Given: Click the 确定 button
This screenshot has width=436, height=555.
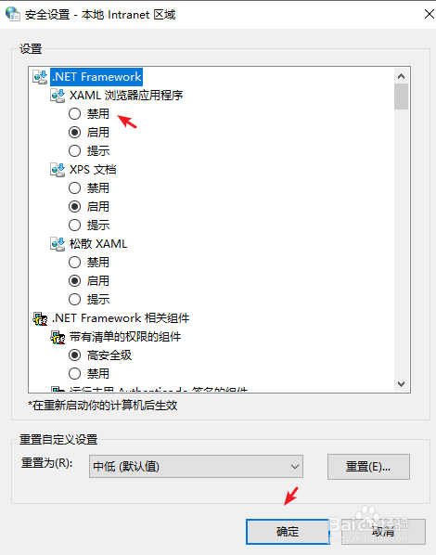Looking at the screenshot, I should pyautogui.click(x=288, y=532).
